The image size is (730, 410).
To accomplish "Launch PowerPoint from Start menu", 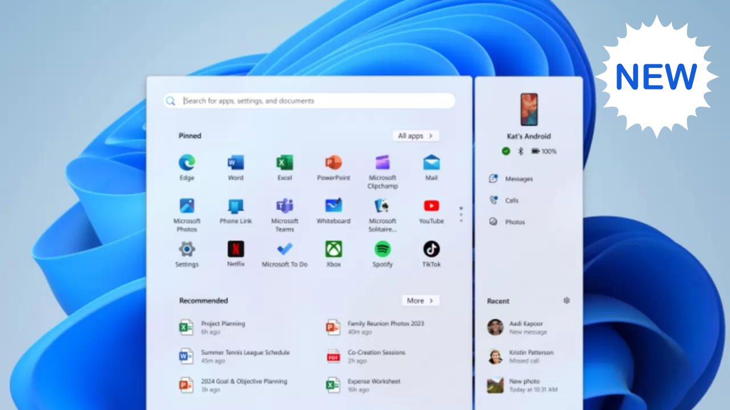I will pyautogui.click(x=334, y=167).
